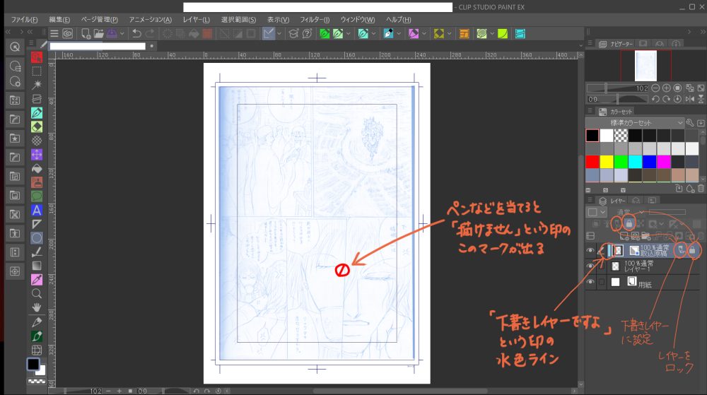The width and height of the screenshot is (707, 395).
Task: Choose the Text tool with letter A
Action: 37,210
